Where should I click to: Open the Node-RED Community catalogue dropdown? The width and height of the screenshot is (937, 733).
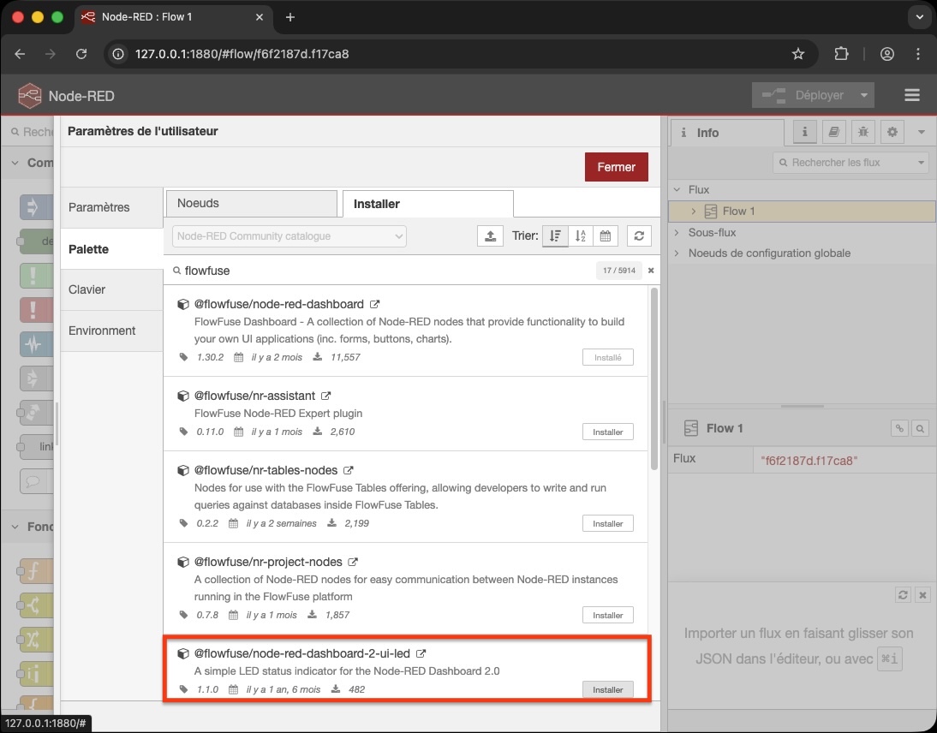(289, 236)
